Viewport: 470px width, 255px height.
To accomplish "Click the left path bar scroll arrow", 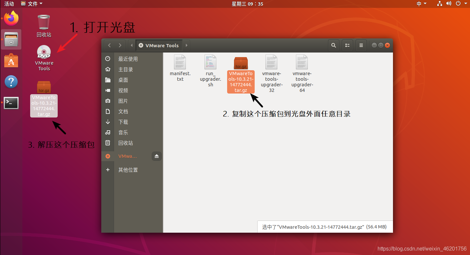I will [131, 45].
